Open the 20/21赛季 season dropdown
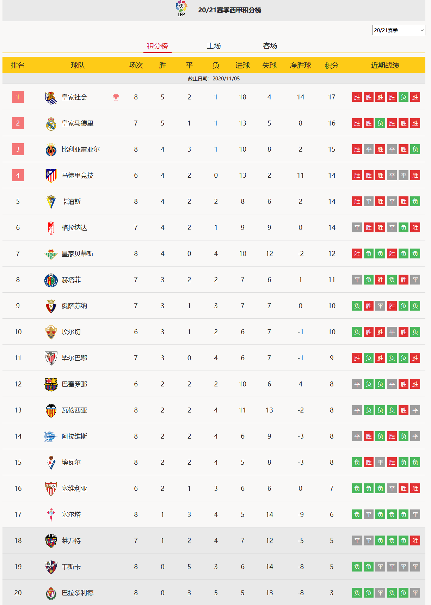 click(x=399, y=30)
